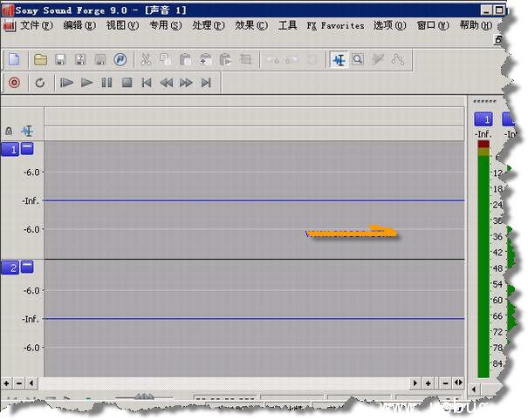Copy selection using the toolbar icon
This screenshot has height=420, width=528.
[x=165, y=60]
